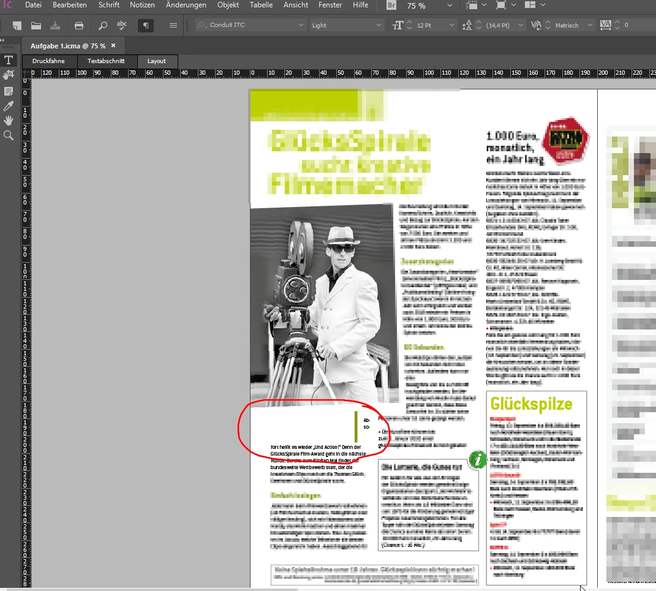The width and height of the screenshot is (656, 591).
Task: Click the green info icon on the page
Action: (x=477, y=460)
